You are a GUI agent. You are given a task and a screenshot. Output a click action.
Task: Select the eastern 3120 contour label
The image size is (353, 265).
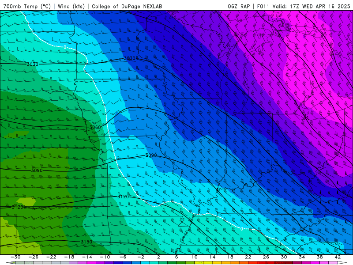[x=123, y=197]
